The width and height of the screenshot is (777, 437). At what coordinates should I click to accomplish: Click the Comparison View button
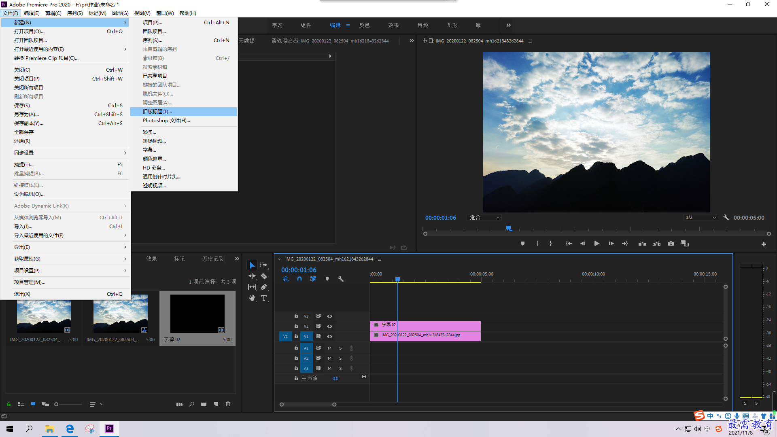[x=685, y=244]
